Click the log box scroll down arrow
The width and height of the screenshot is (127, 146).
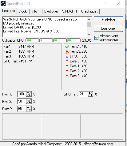pyautogui.click(x=89, y=34)
